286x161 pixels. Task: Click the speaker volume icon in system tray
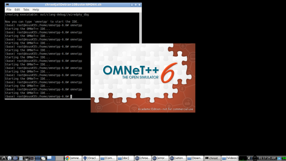pyautogui.click(x=250, y=158)
